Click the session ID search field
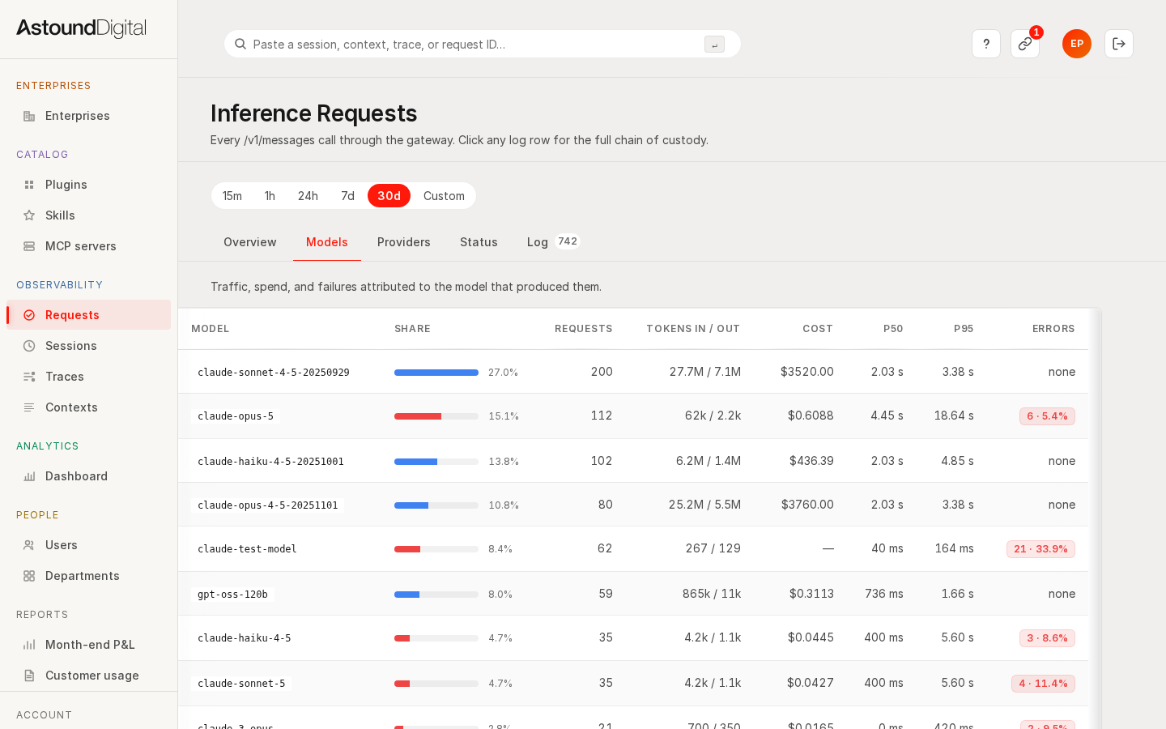The image size is (1166, 729). pyautogui.click(x=483, y=44)
